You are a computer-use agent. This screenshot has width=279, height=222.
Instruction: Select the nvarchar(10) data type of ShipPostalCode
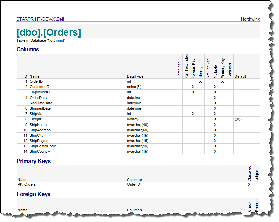coord(137,146)
